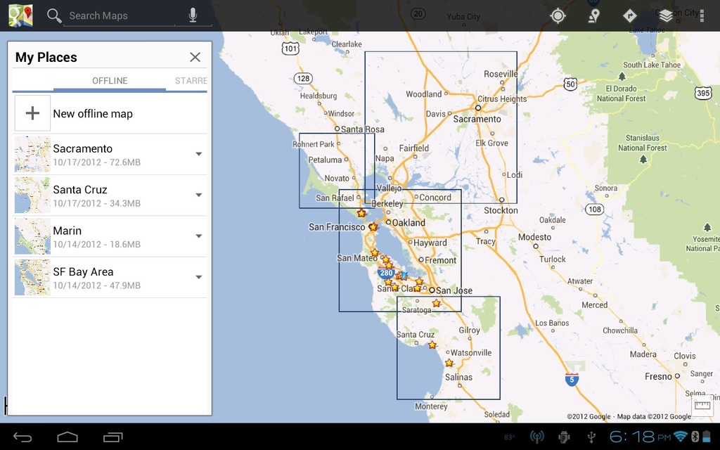Viewport: 720px width, 450px height.
Task: Tap the Stockton label on the map
Action: point(501,210)
